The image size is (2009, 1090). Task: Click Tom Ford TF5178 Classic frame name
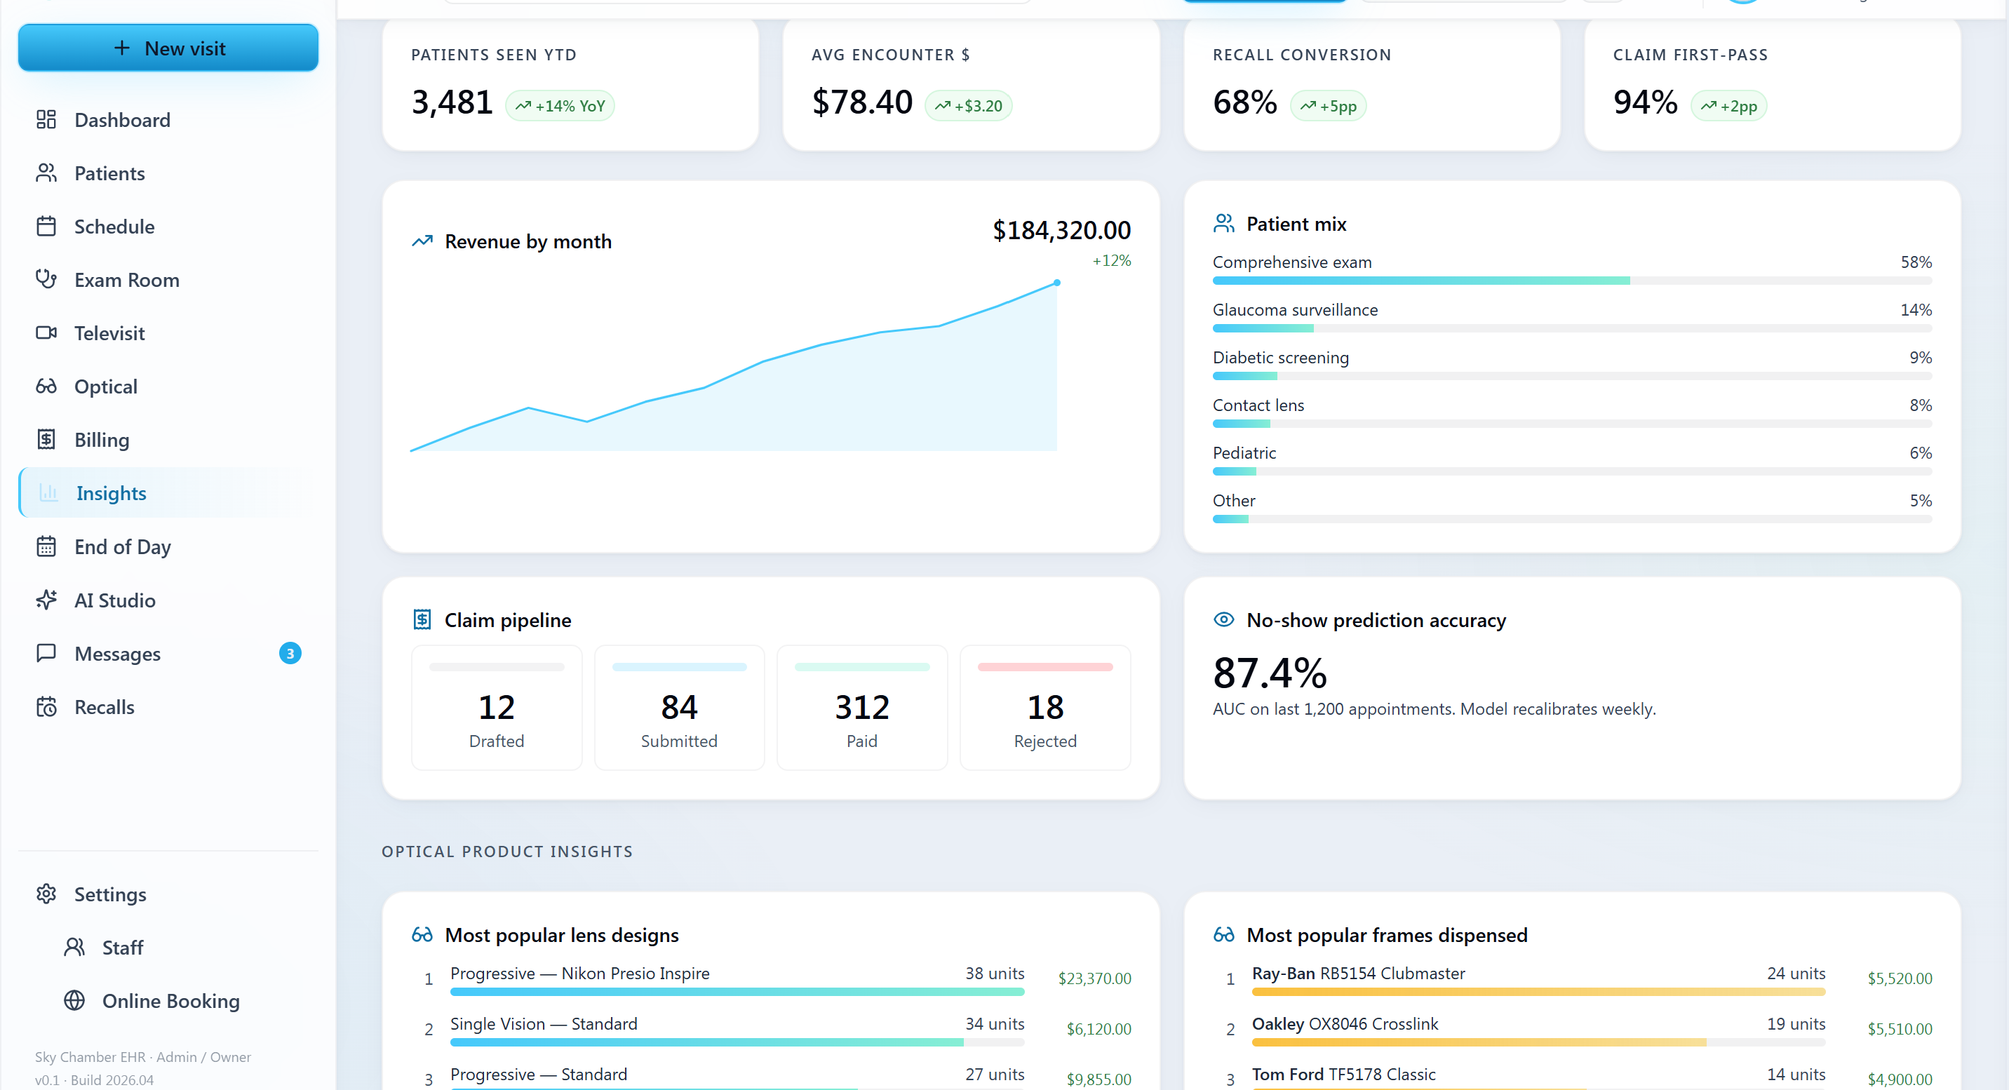point(1343,1075)
